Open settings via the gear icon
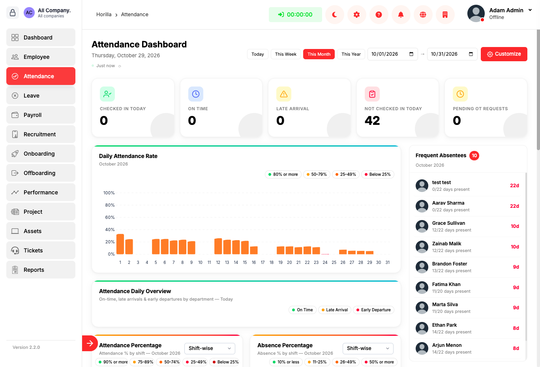Image resolution: width=540 pixels, height=367 pixels. coord(357,15)
